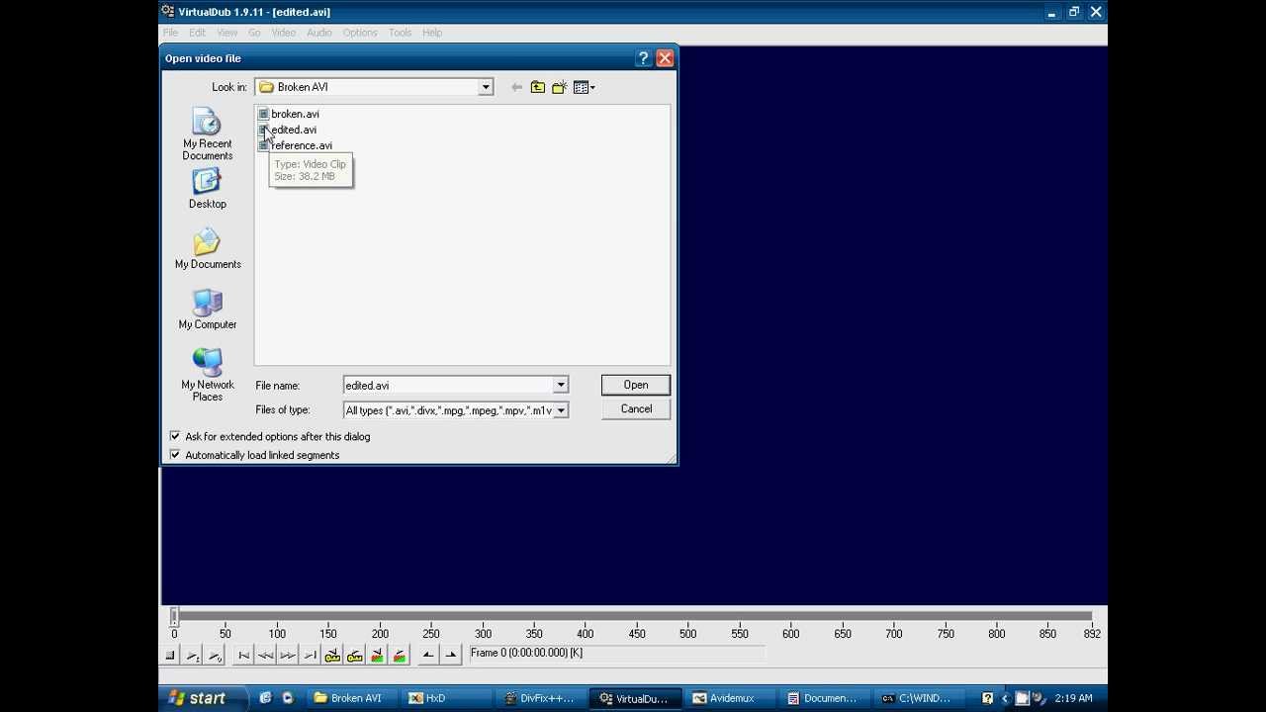The width and height of the screenshot is (1266, 712).
Task: Go to My Network Places
Action: [x=208, y=376]
